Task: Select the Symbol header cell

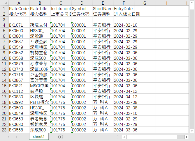Action: point(82,8)
